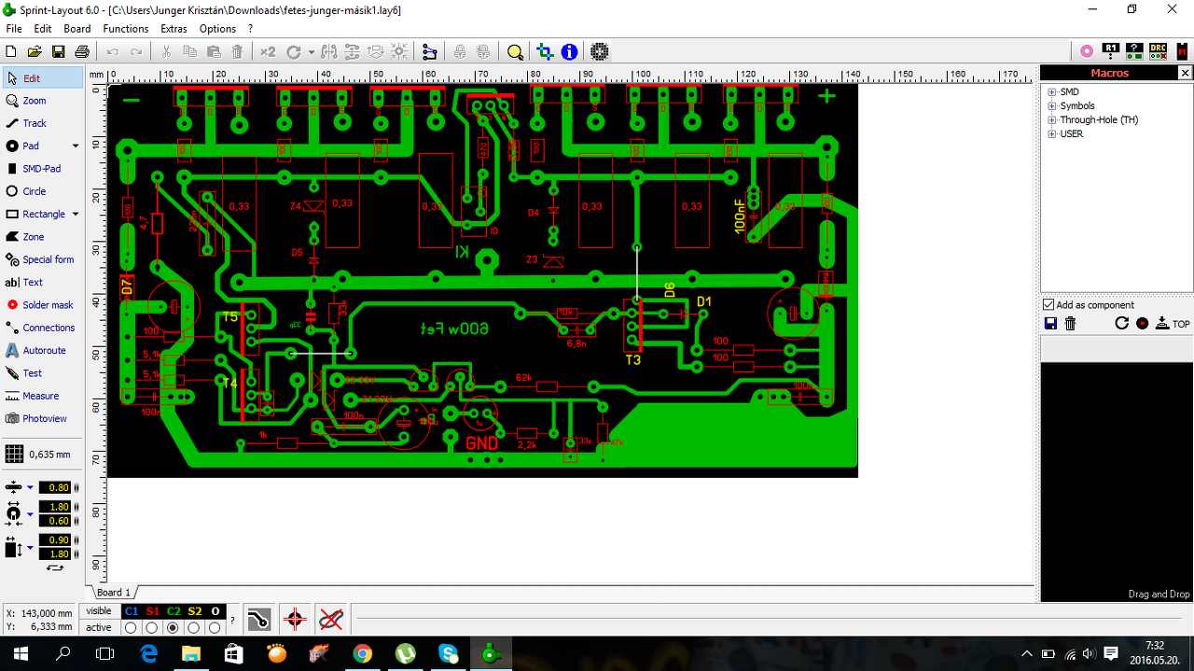The image size is (1194, 671).
Task: Select the Track tool
Action: tap(42, 123)
